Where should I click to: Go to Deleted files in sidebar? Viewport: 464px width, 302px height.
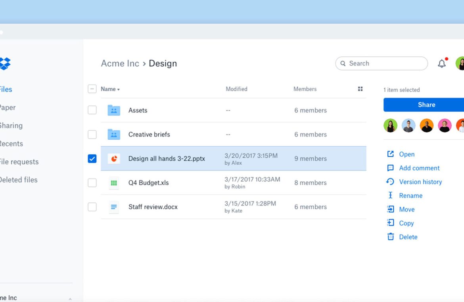[18, 180]
